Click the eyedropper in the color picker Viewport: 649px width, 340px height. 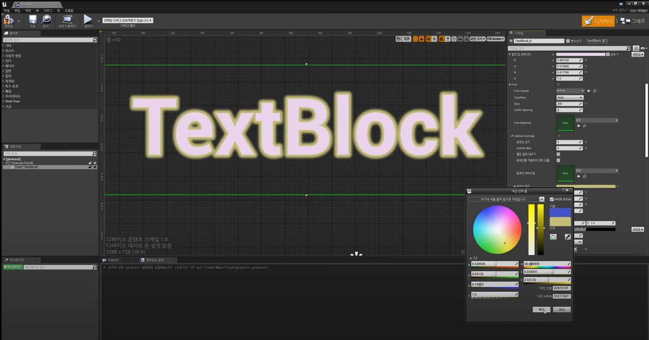568,236
